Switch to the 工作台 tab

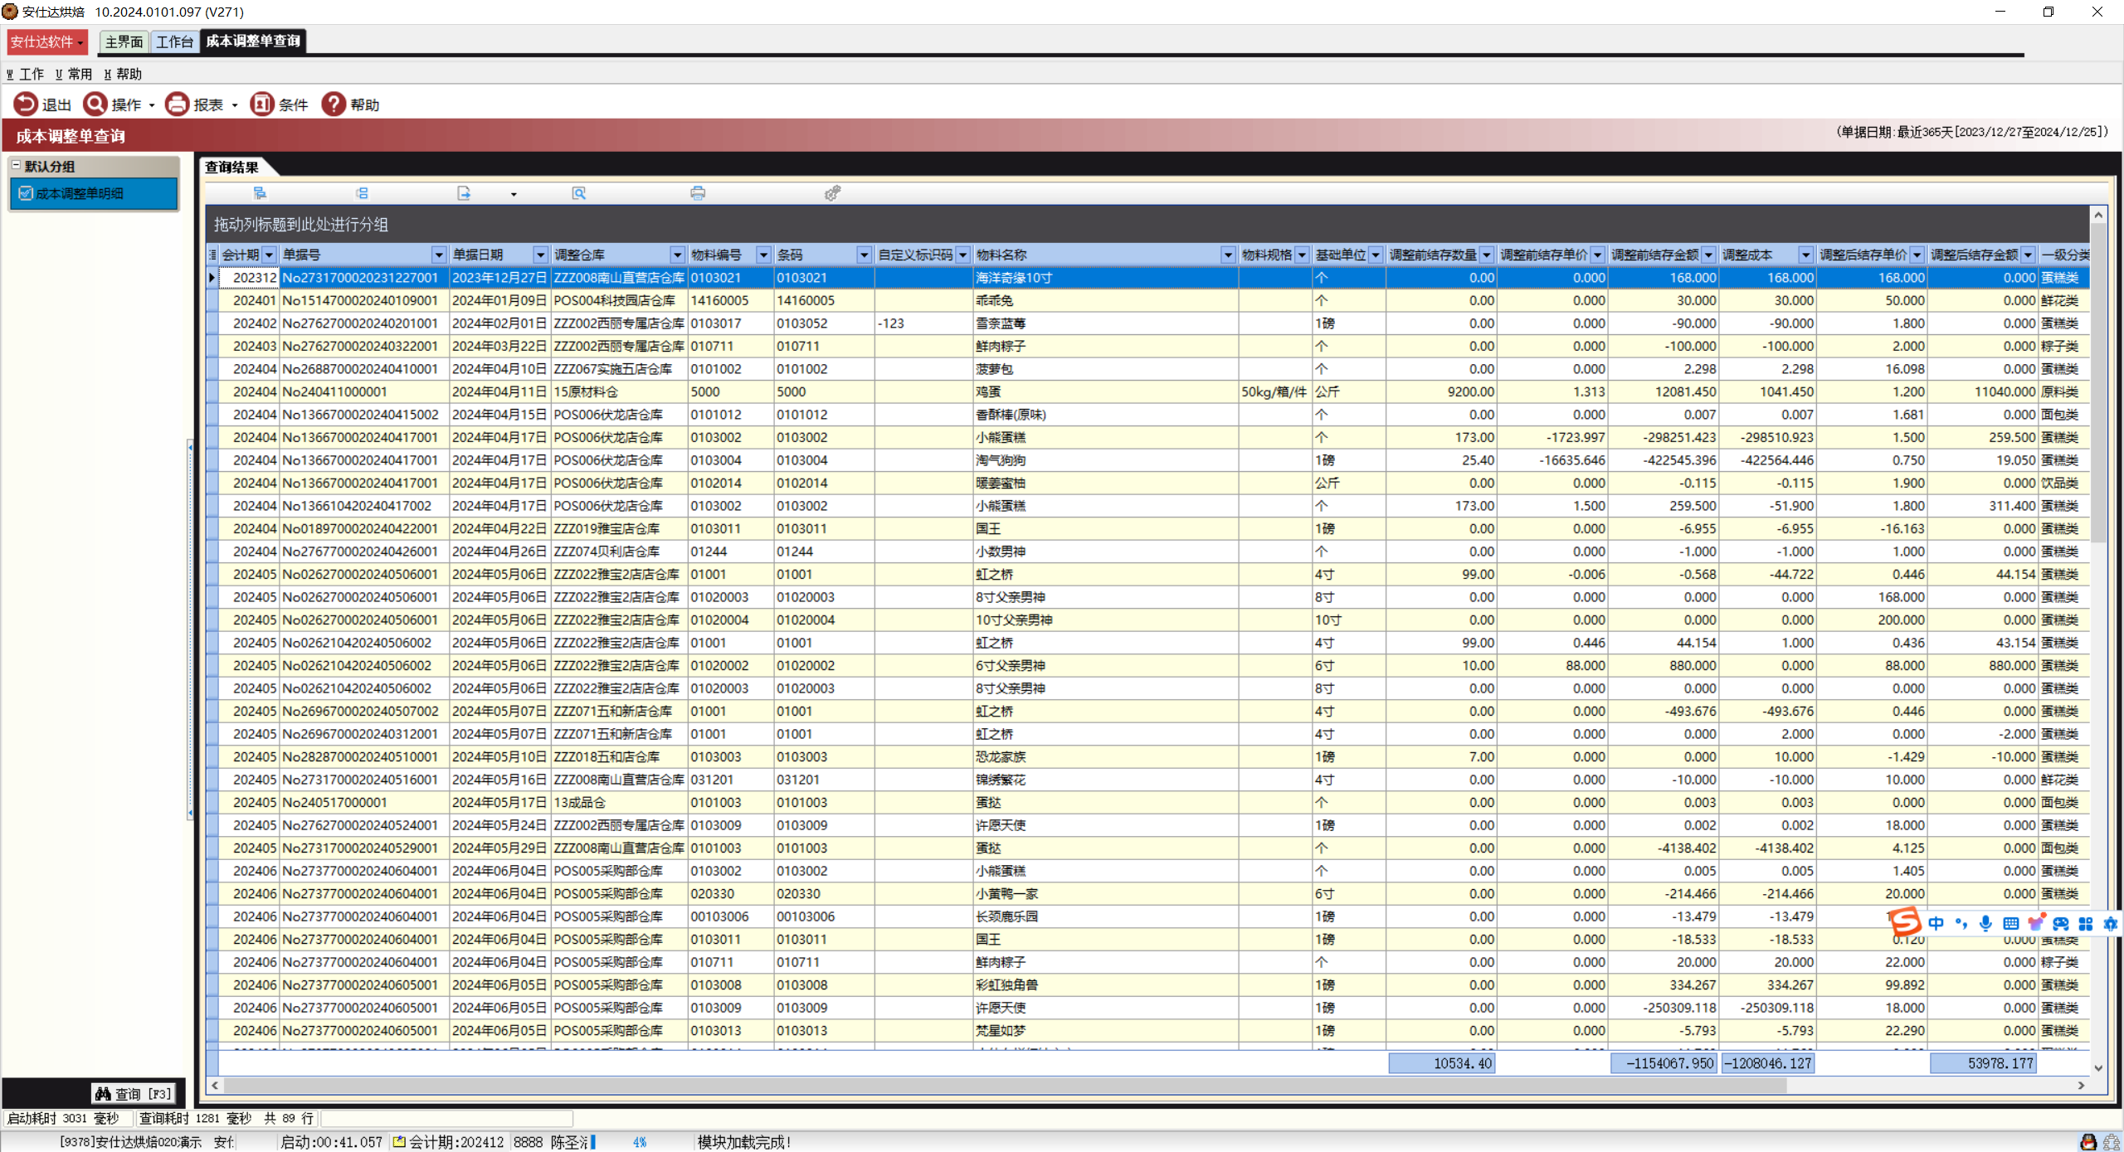pyautogui.click(x=174, y=41)
